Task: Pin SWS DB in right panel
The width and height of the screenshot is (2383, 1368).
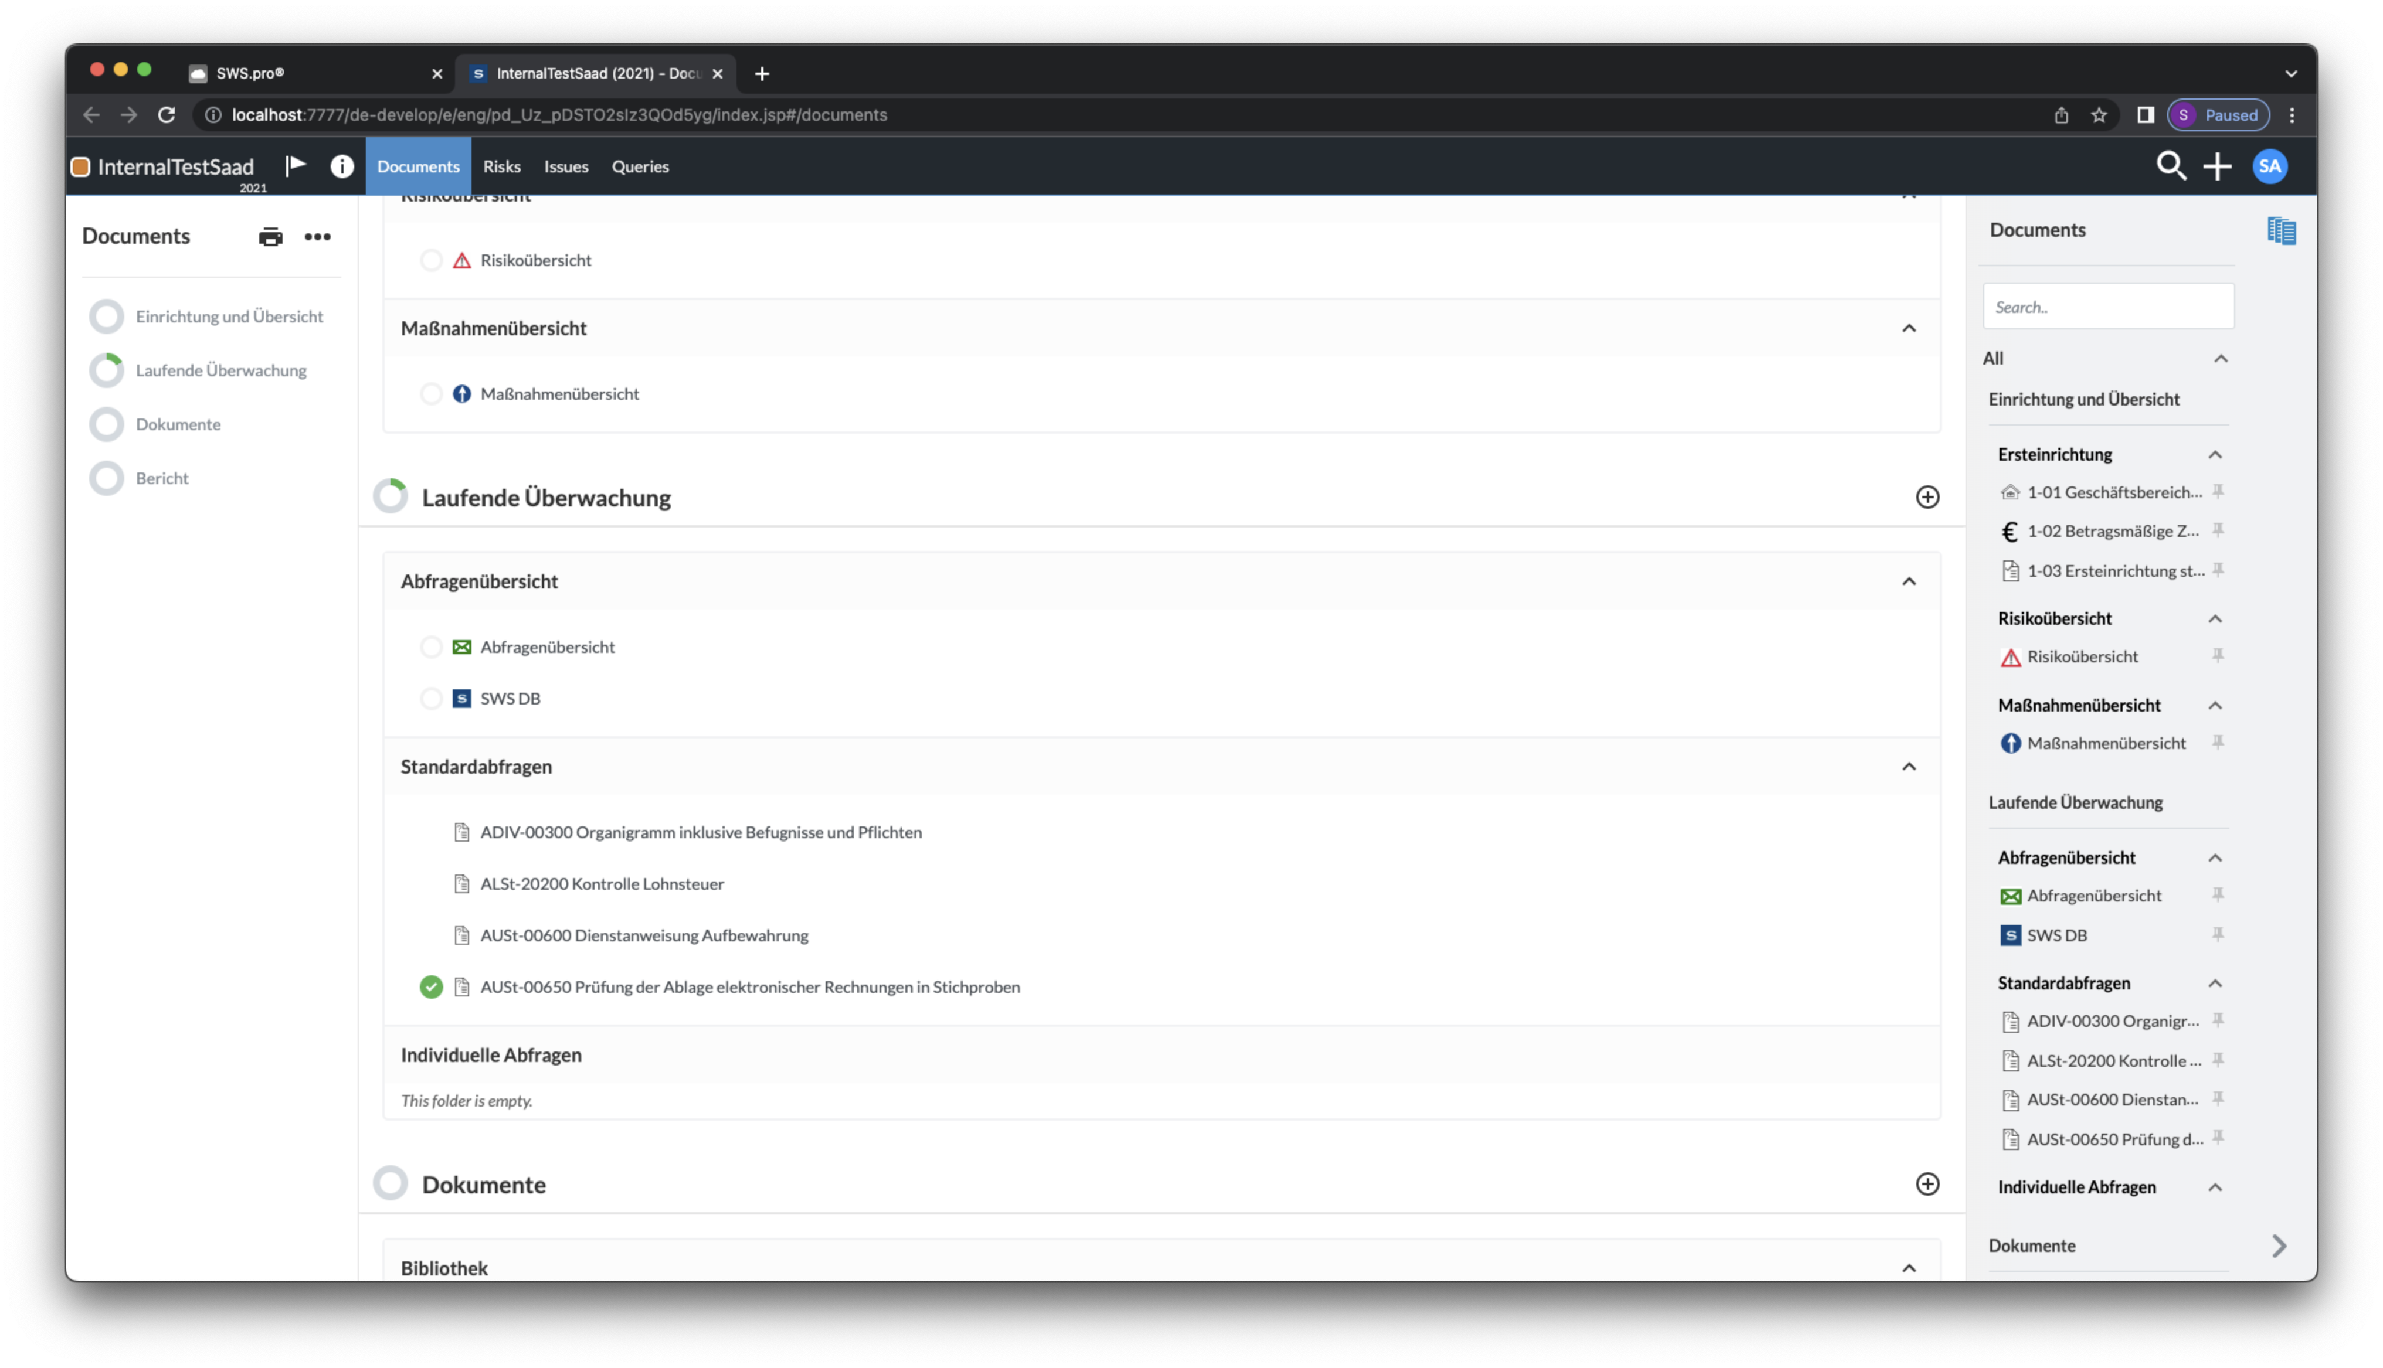Action: click(2219, 934)
